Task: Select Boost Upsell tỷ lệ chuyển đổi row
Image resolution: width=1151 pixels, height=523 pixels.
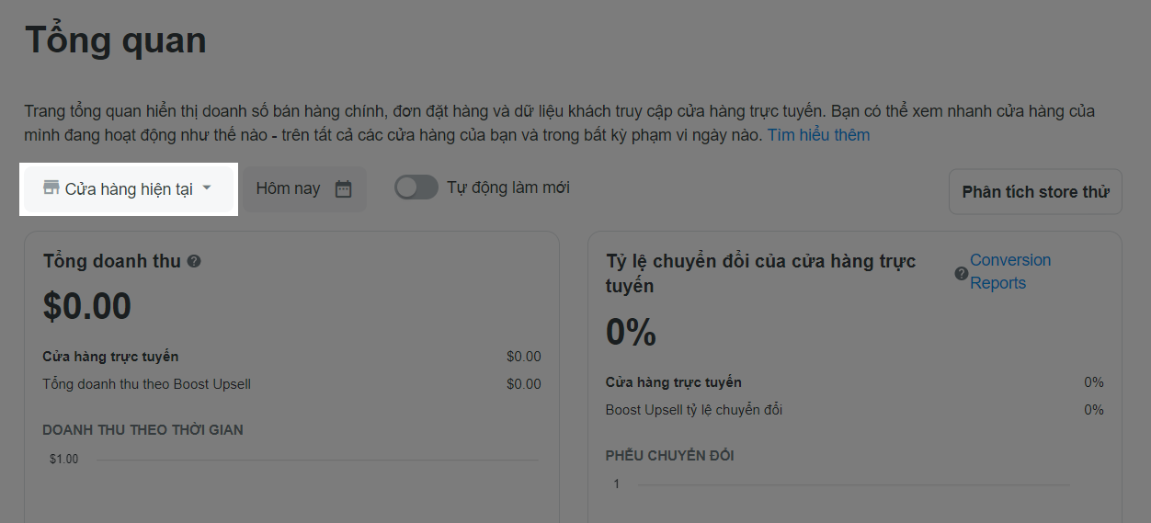Action: pos(855,410)
